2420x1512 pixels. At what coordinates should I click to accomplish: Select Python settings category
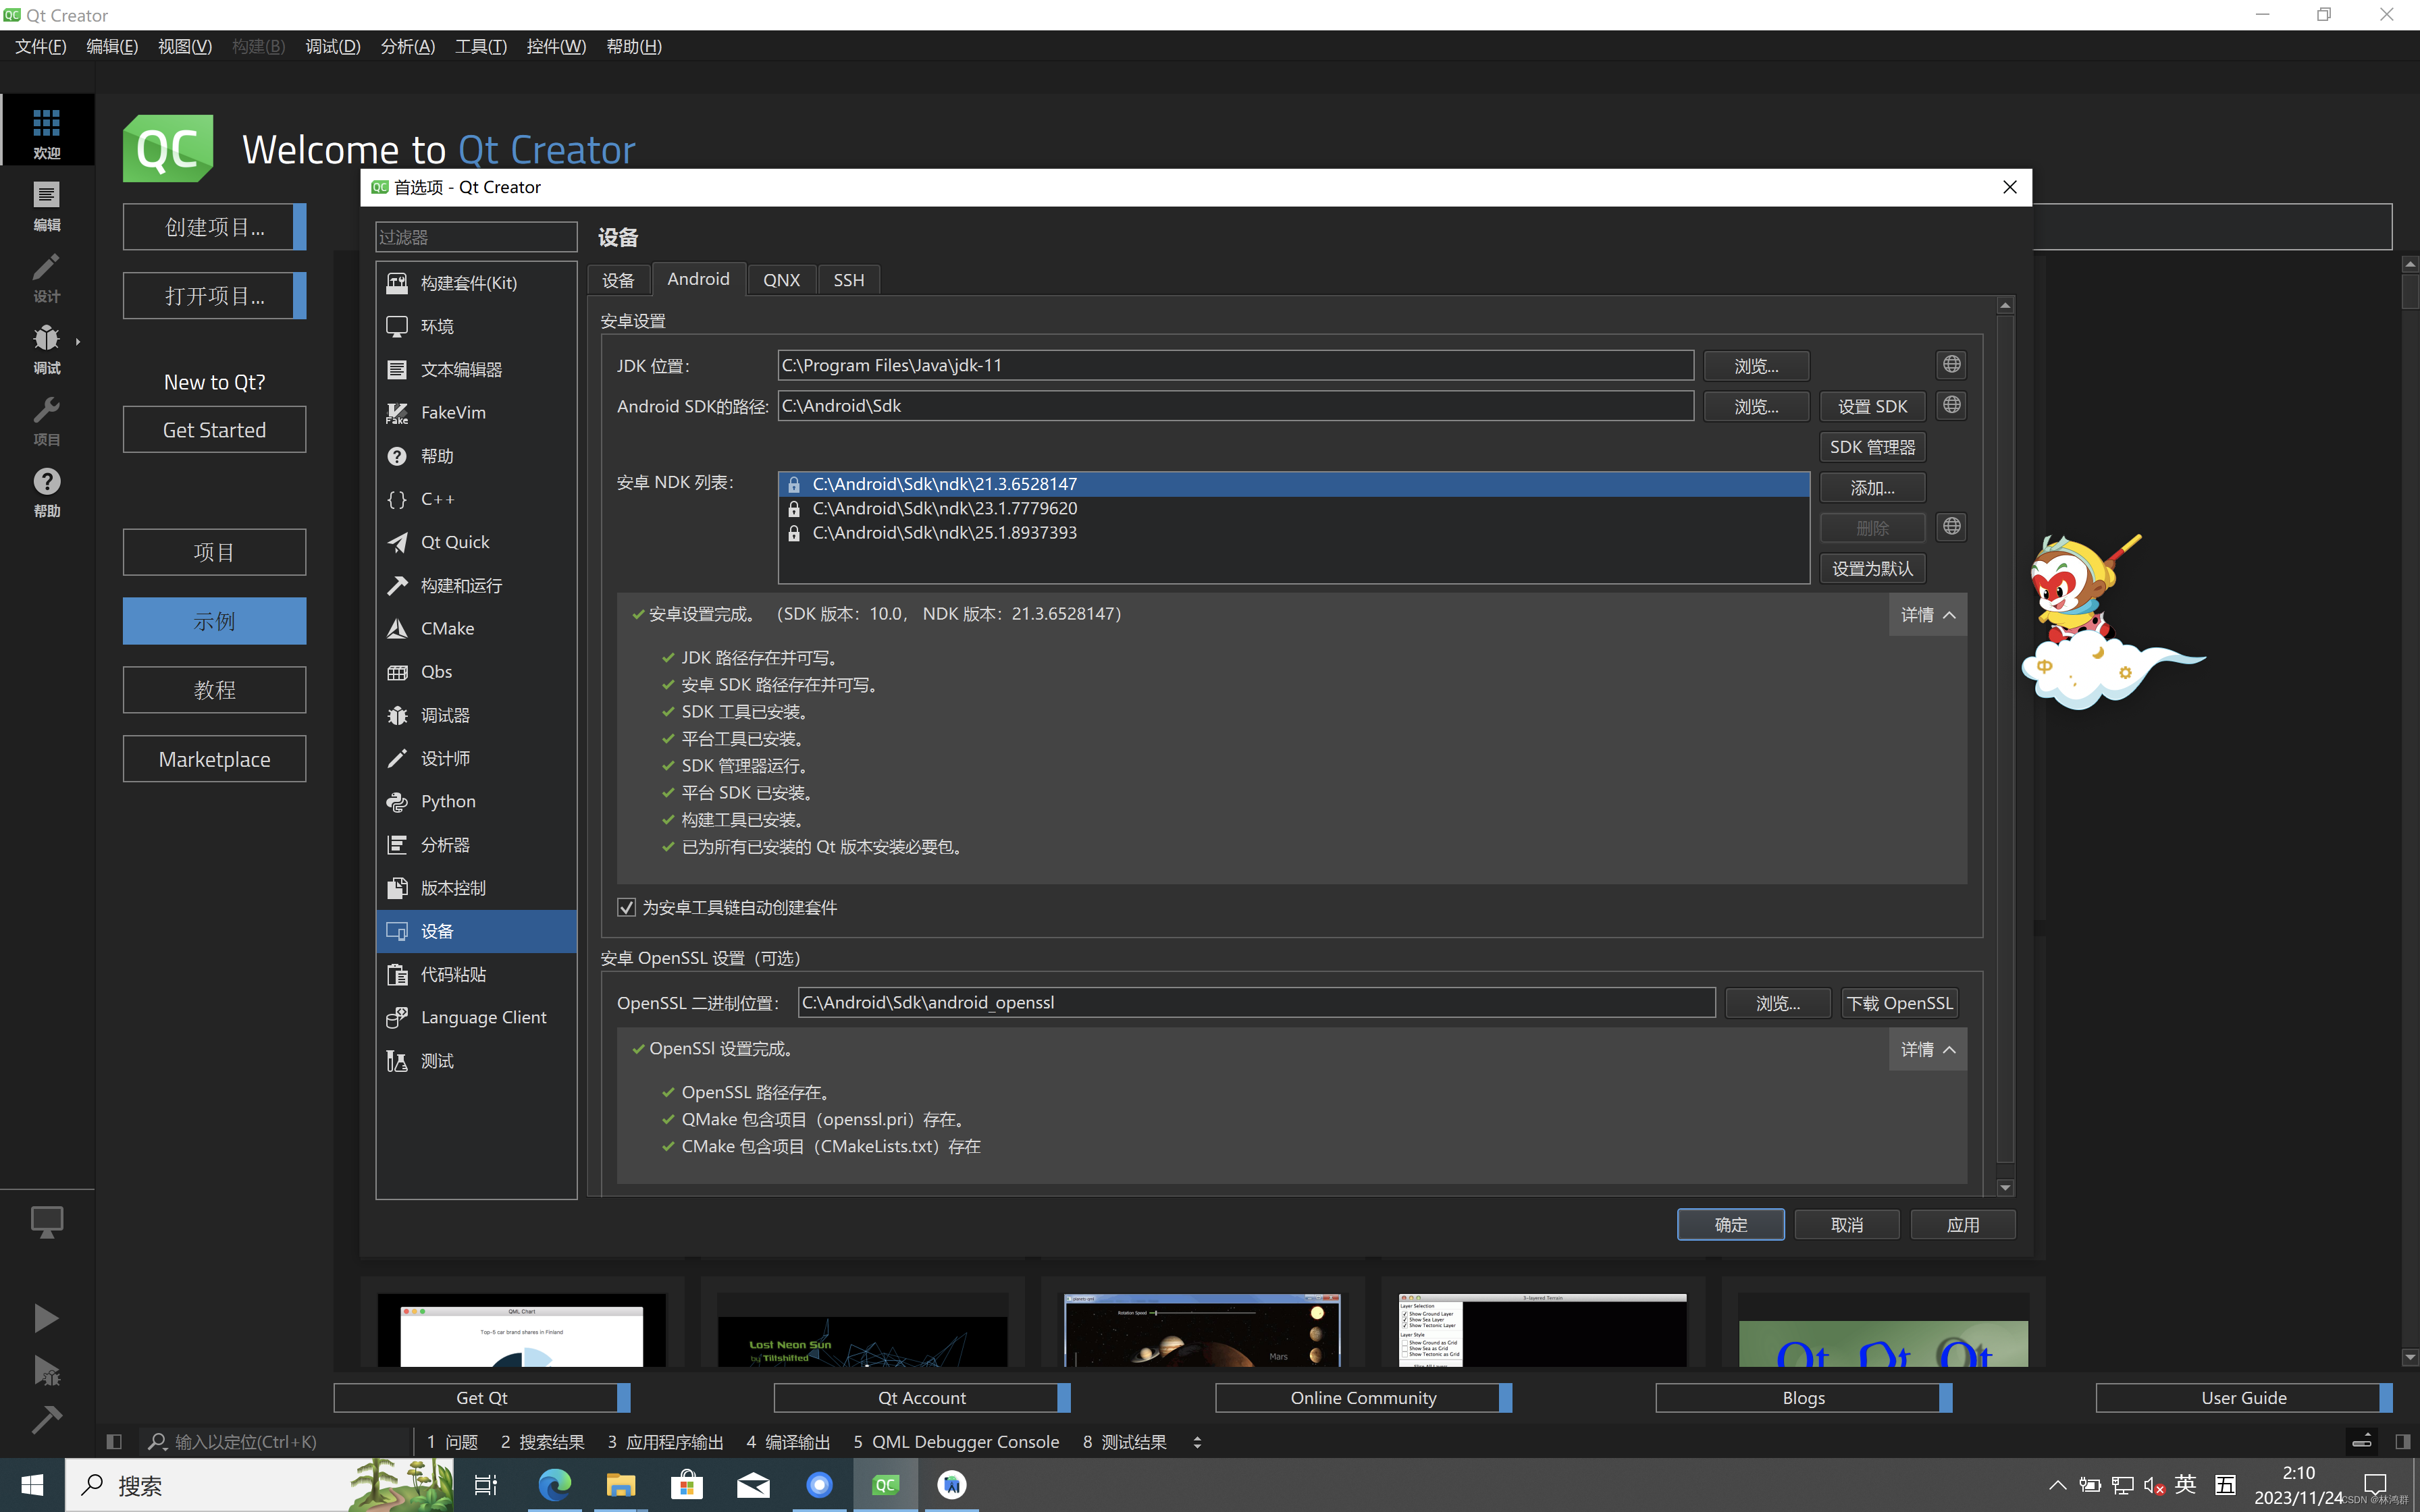[x=476, y=801]
